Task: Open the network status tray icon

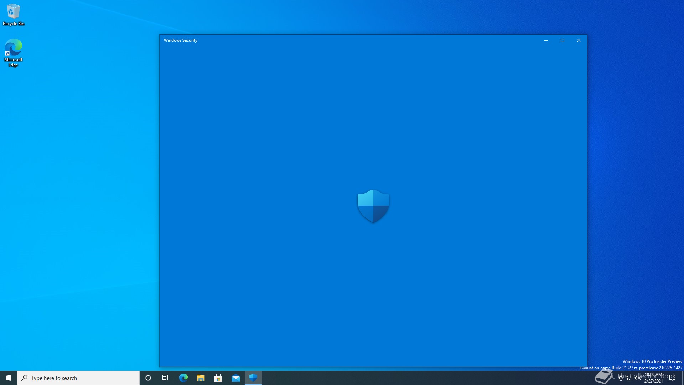Action: 629,378
